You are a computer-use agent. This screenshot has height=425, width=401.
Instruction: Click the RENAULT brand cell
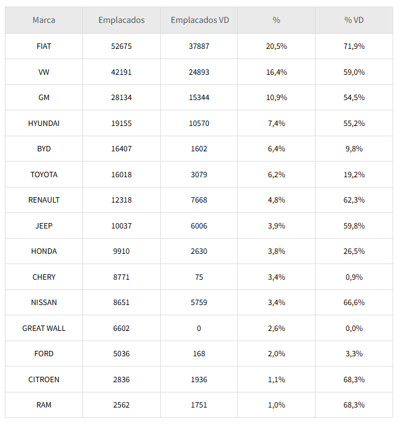pos(44,200)
